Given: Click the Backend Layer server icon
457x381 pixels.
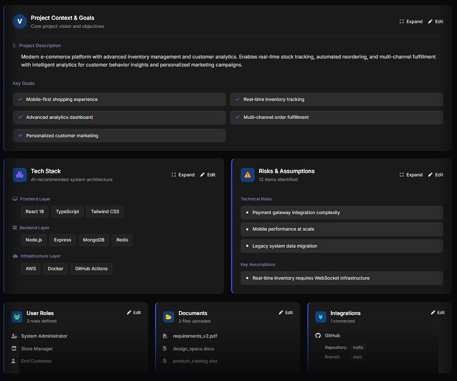Looking at the screenshot, I should [15, 228].
